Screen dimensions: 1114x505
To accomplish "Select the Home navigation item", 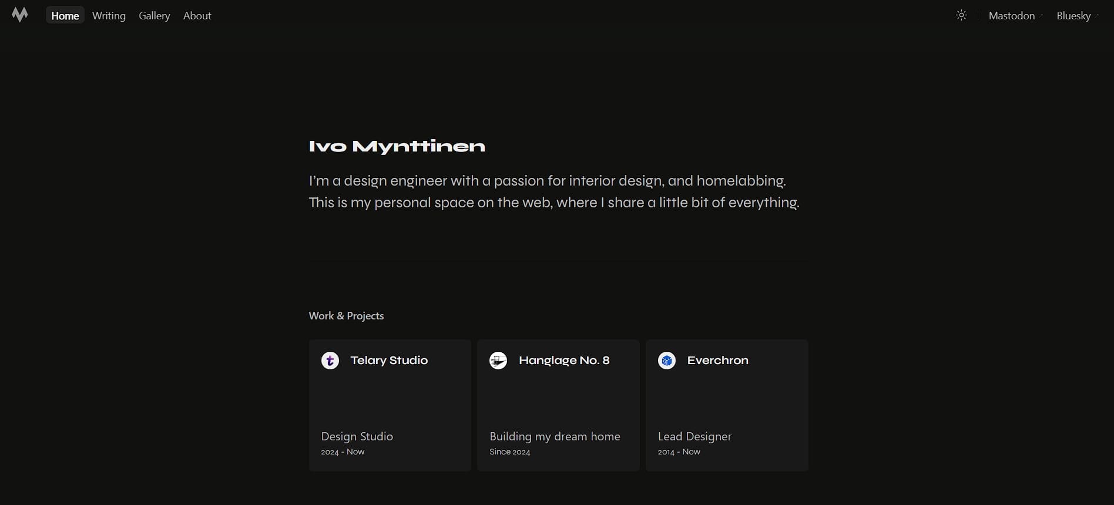I will pos(65,16).
